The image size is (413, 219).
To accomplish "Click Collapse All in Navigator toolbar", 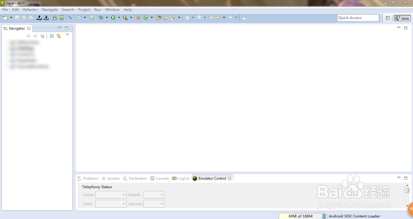I will pos(52,36).
